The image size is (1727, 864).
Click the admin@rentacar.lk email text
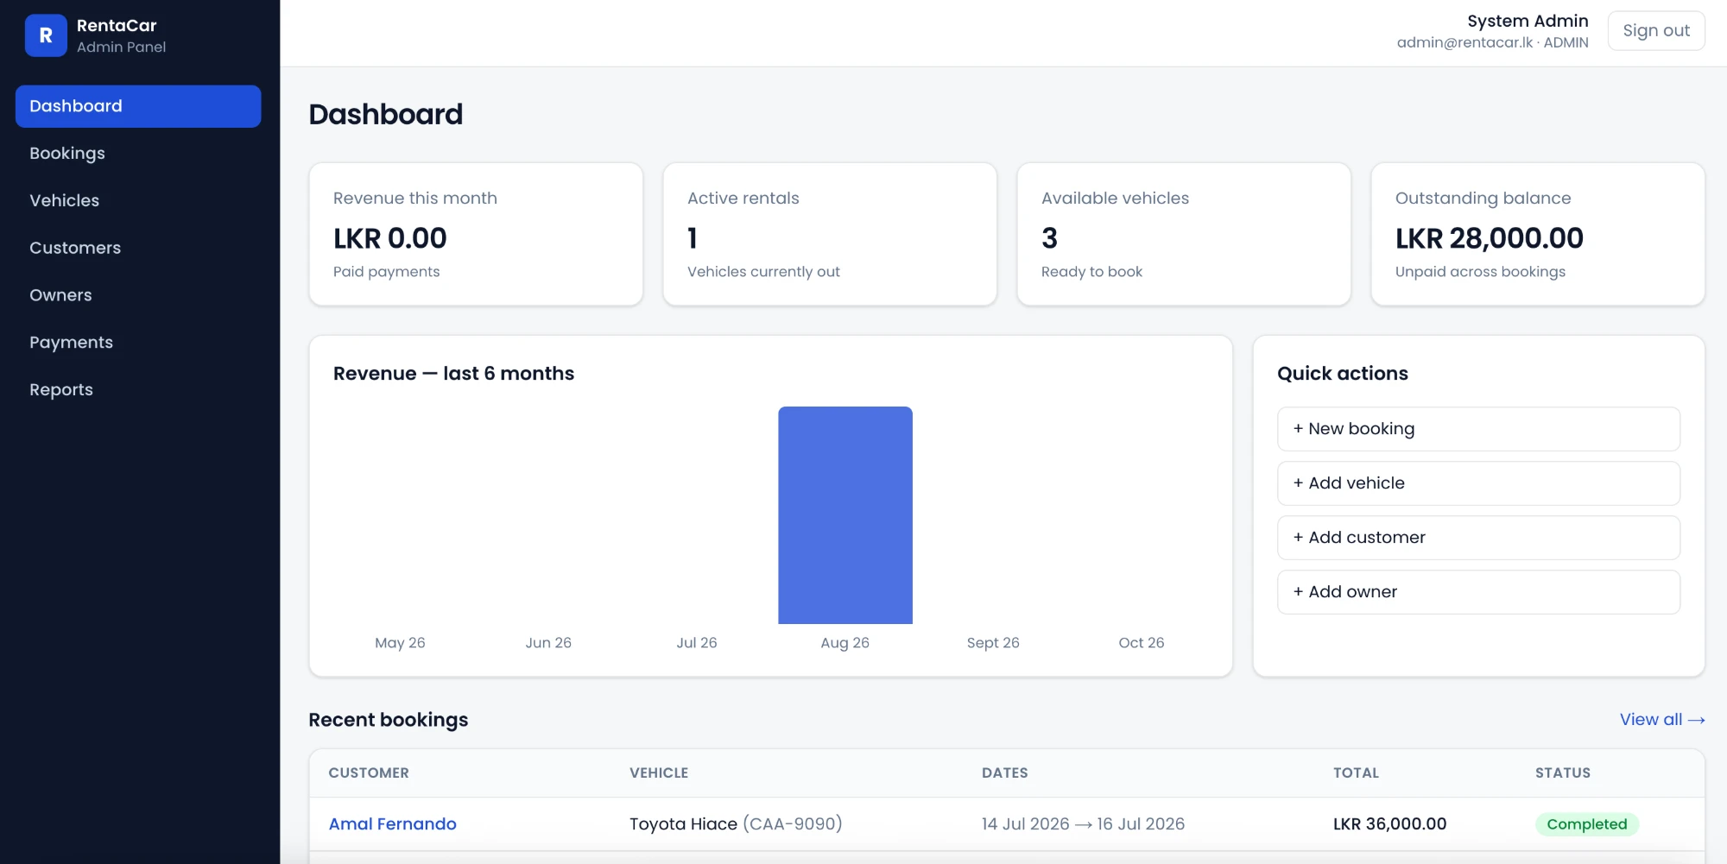pyautogui.click(x=1465, y=42)
